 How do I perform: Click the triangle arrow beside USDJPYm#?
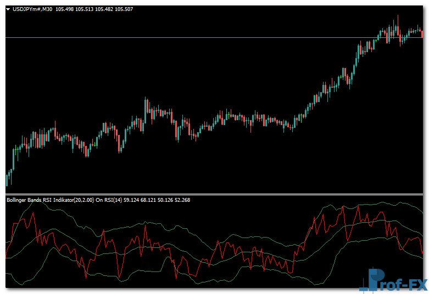(x=8, y=9)
